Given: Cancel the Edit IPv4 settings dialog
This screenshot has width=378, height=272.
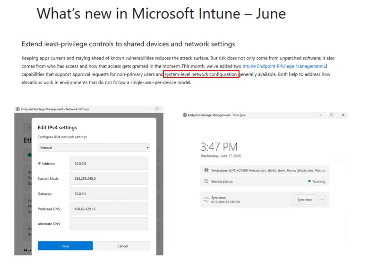Looking at the screenshot, I should pos(122,246).
